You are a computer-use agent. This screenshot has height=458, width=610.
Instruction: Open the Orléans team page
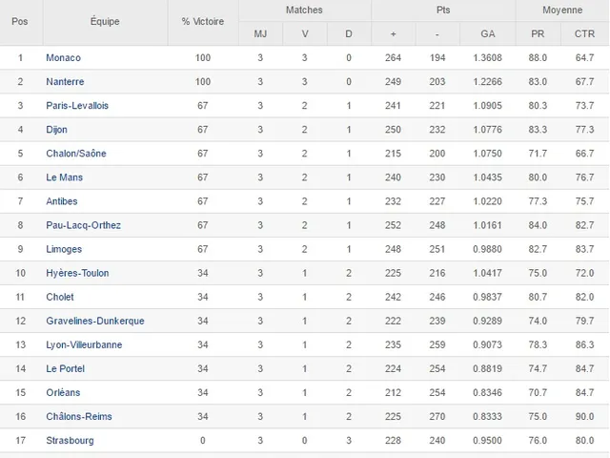point(63,392)
